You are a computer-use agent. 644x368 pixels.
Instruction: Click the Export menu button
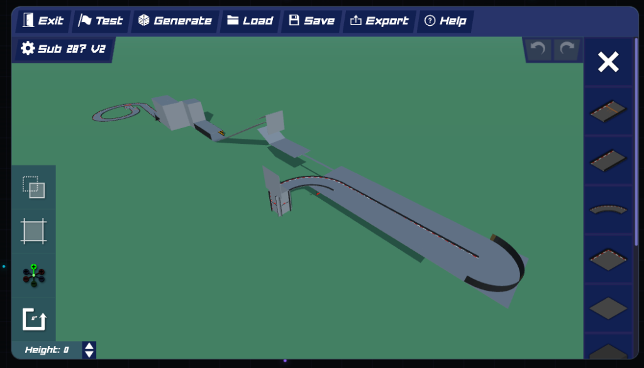pyautogui.click(x=380, y=21)
